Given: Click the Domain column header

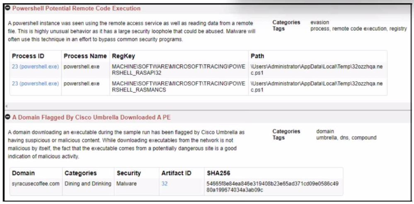Looking at the screenshot, I should click(x=24, y=173).
